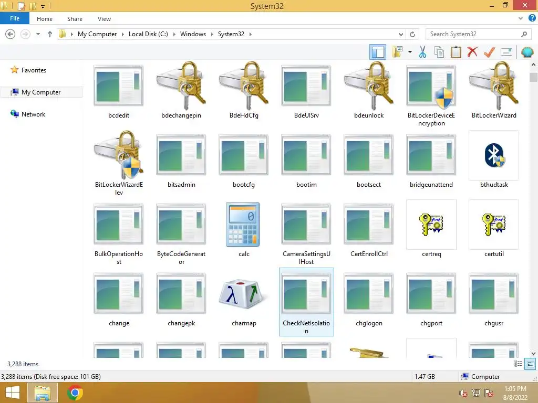Select the certreq key certificate icon

click(431, 225)
